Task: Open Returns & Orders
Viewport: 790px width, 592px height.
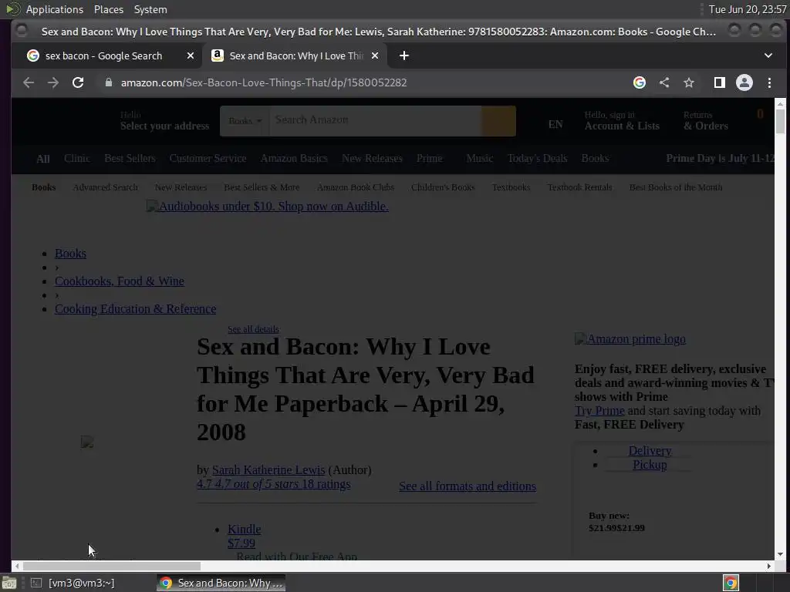Action: (705, 121)
